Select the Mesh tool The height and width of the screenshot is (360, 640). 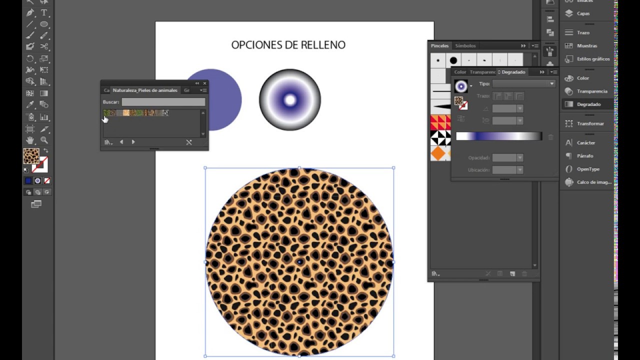coord(30,93)
